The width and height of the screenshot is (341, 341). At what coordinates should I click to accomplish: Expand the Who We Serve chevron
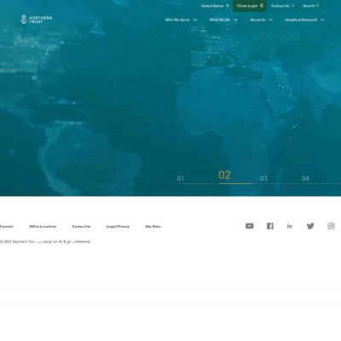tap(195, 20)
